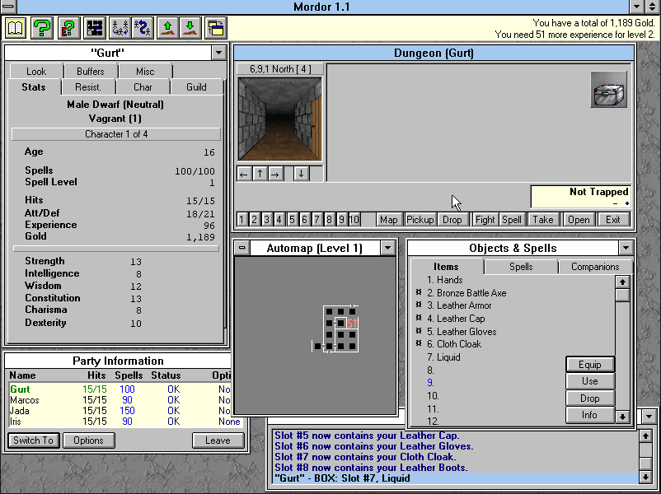Click the Items list scrollbar up arrow

click(622, 282)
